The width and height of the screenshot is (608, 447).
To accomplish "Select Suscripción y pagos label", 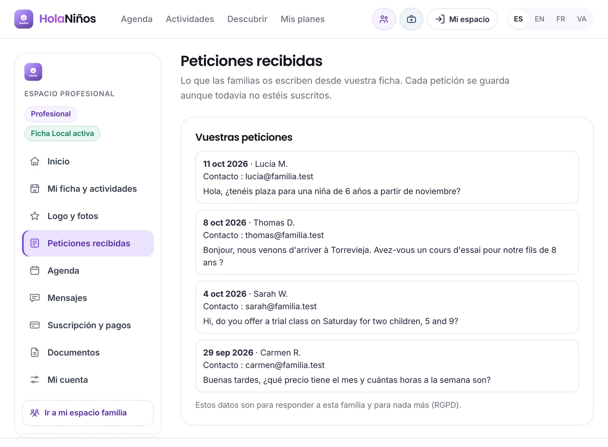I will point(89,325).
